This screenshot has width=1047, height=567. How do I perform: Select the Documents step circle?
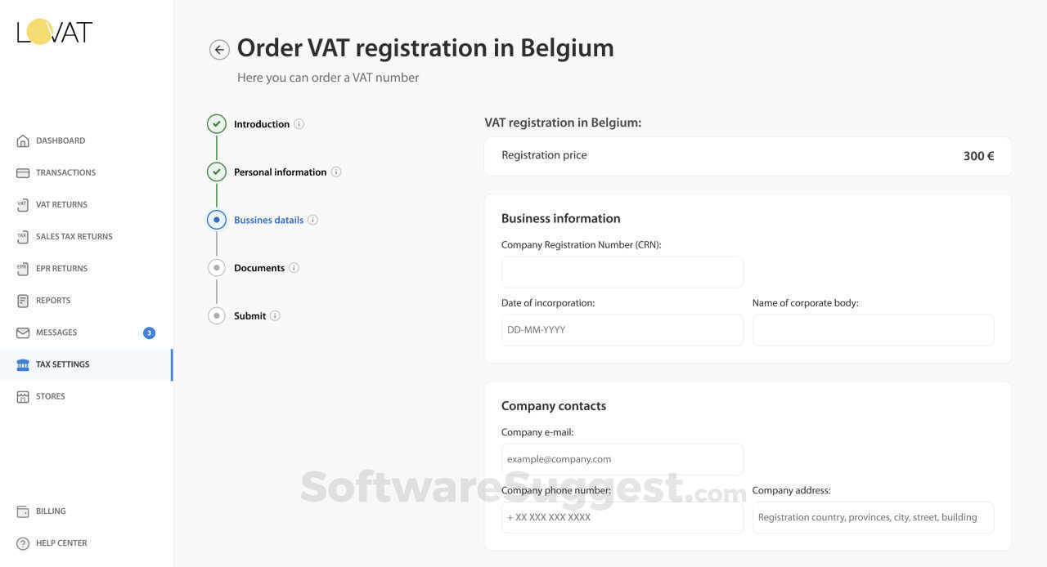(217, 268)
